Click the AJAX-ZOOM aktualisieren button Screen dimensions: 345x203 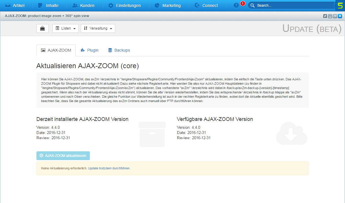coord(63,156)
